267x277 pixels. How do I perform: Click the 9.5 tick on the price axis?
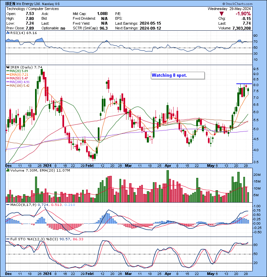(x=256, y=69)
